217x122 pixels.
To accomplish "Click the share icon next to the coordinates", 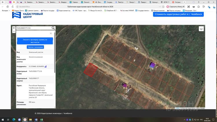I will (x=45, y=66).
